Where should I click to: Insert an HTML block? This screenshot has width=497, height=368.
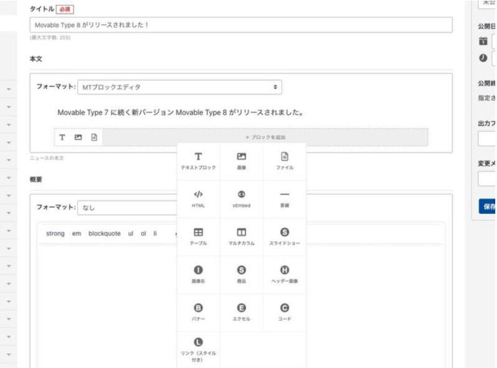click(198, 199)
